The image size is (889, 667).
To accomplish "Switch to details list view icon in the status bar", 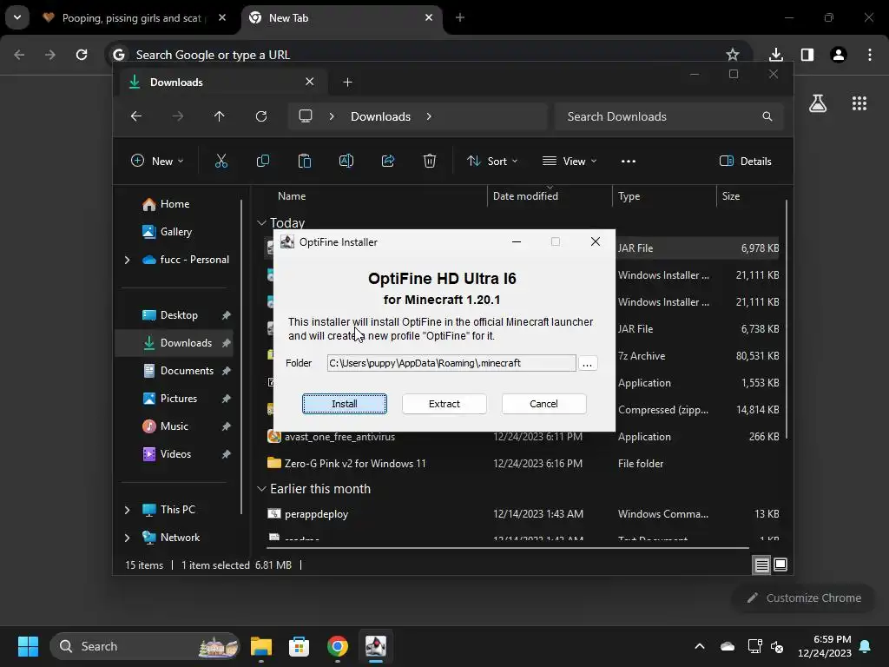I will [761, 565].
